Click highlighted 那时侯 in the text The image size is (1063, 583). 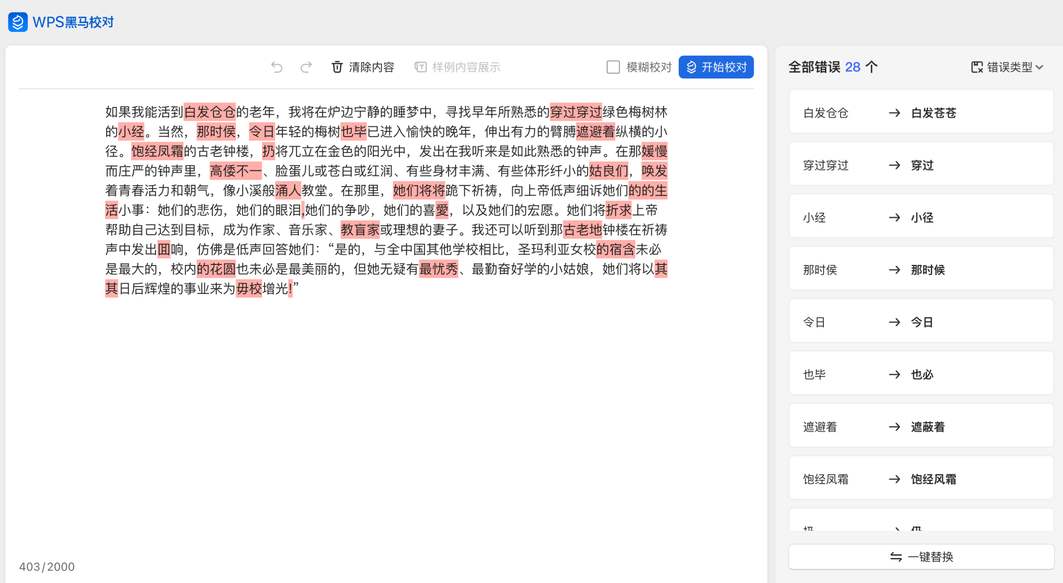click(216, 132)
